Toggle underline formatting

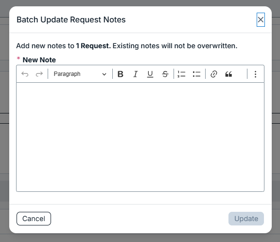pos(150,74)
